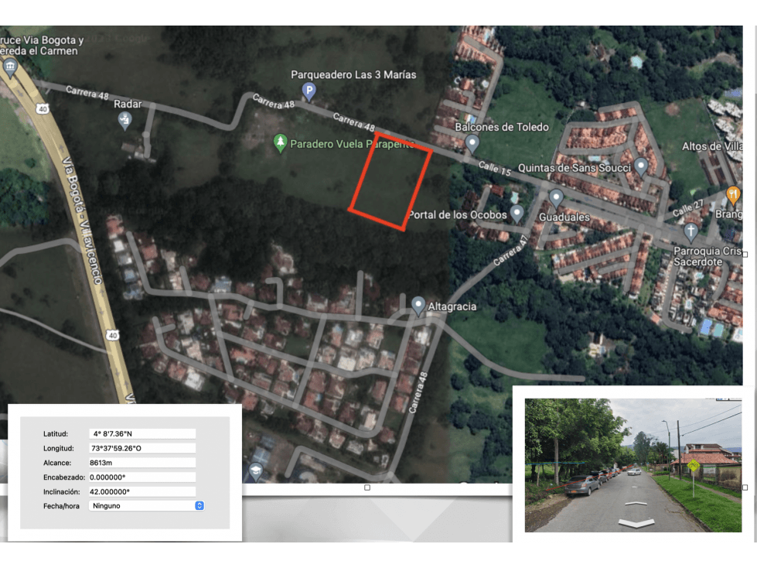Click the Parqueadero Las 3 Marías parking pin

pos(309,91)
